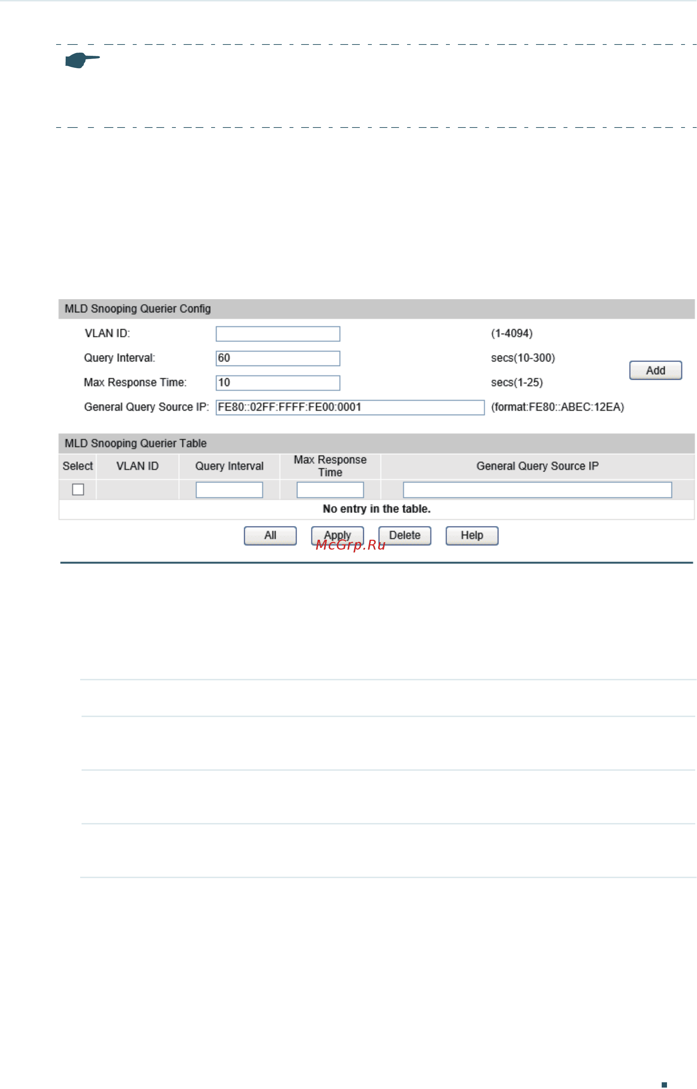This screenshot has width=697, height=1089.
Task: Click the '(1-4094)' range hint
Action: (512, 334)
